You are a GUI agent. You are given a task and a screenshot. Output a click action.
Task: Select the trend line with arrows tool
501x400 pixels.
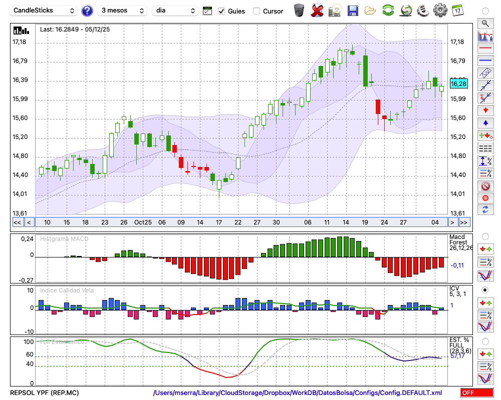(485, 85)
